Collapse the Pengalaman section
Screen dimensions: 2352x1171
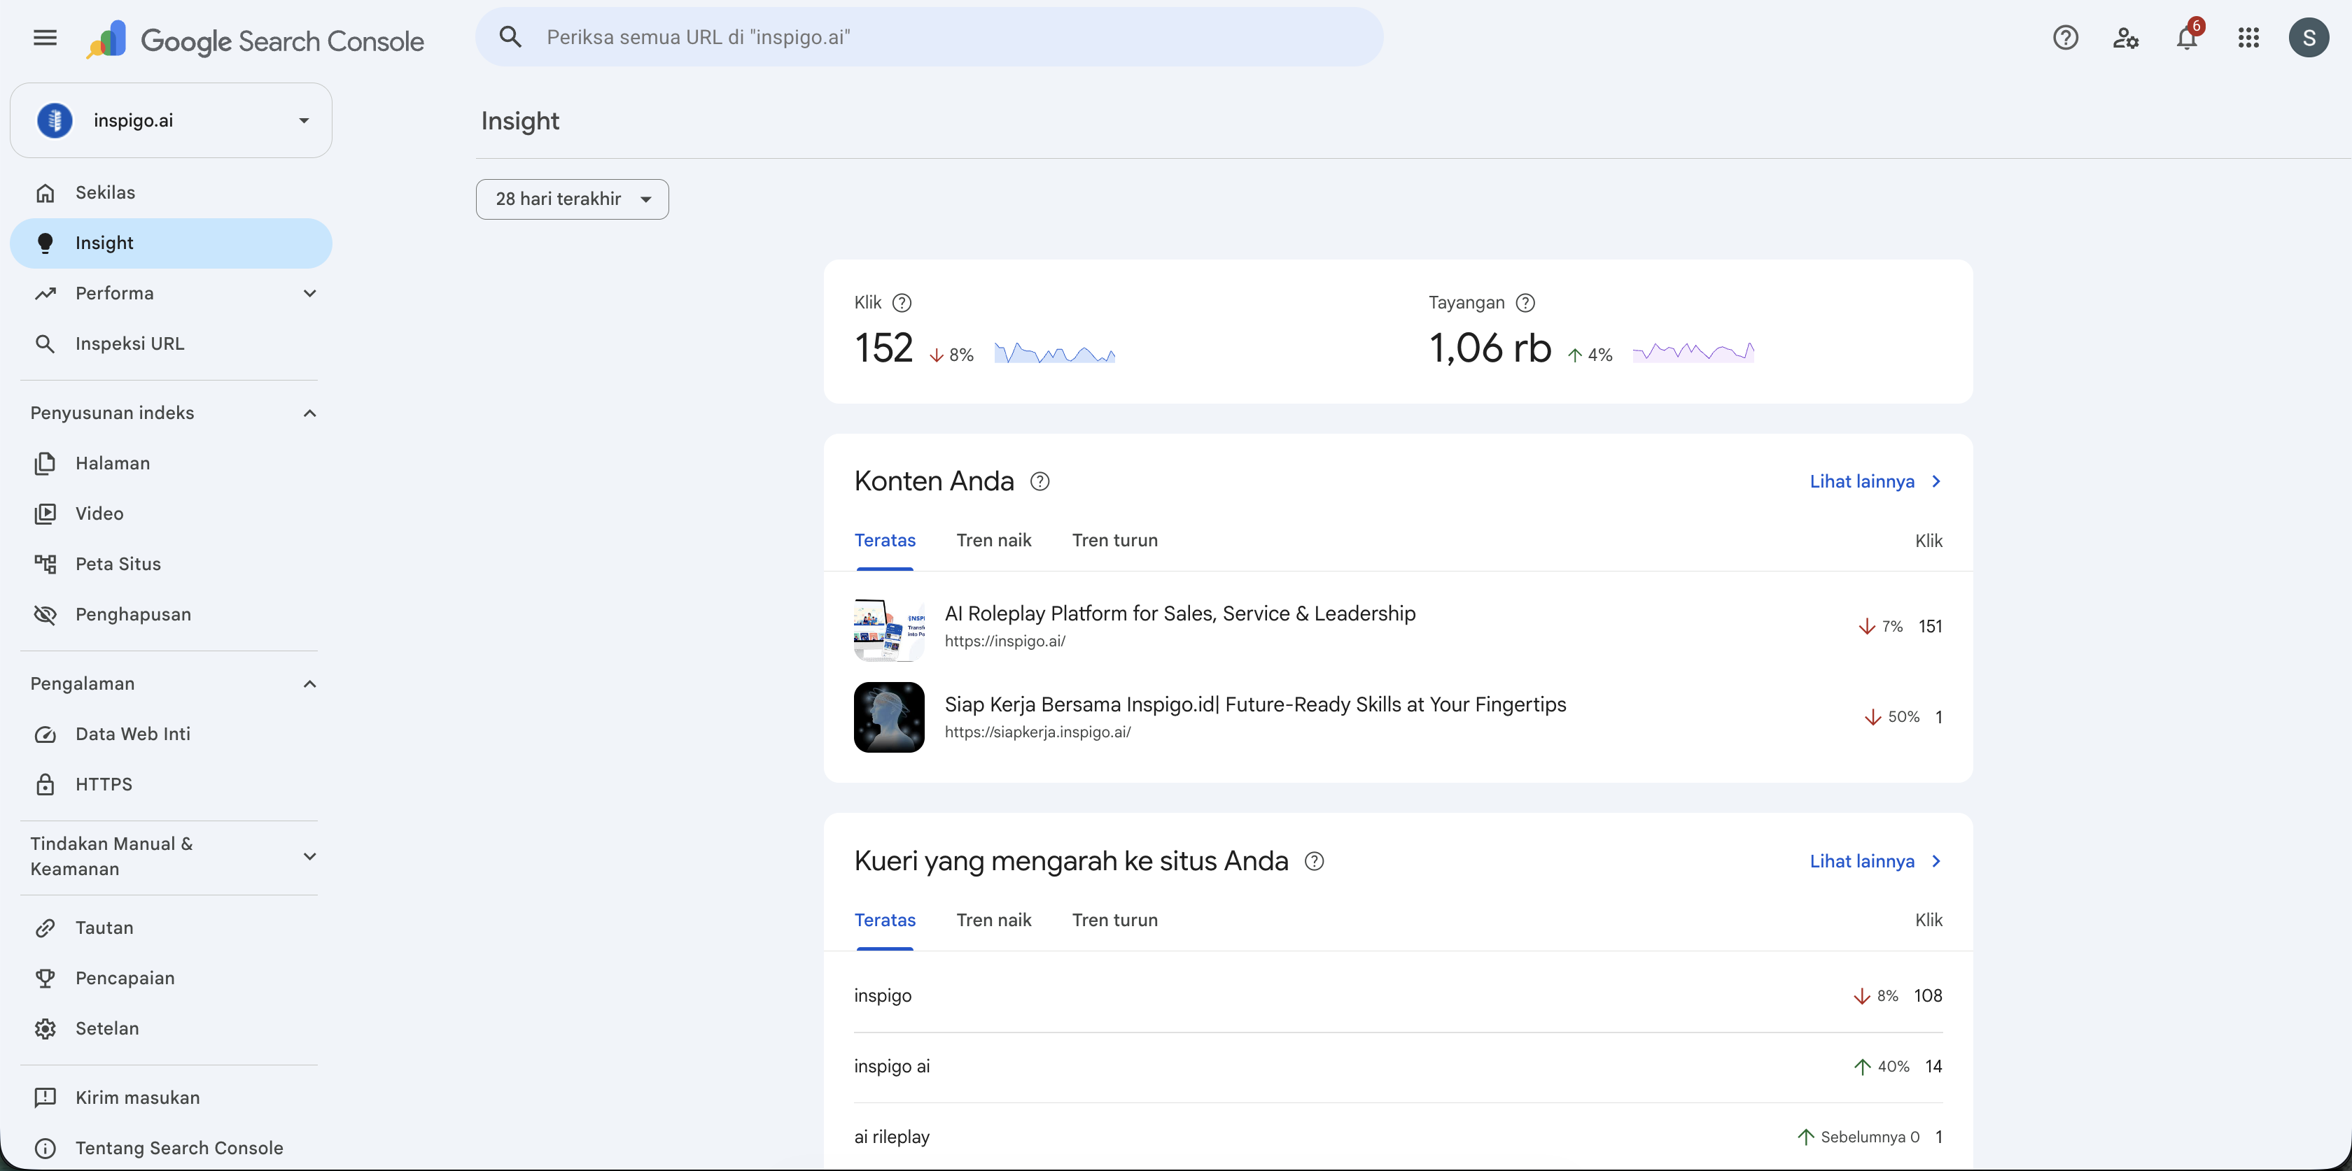[x=309, y=683]
